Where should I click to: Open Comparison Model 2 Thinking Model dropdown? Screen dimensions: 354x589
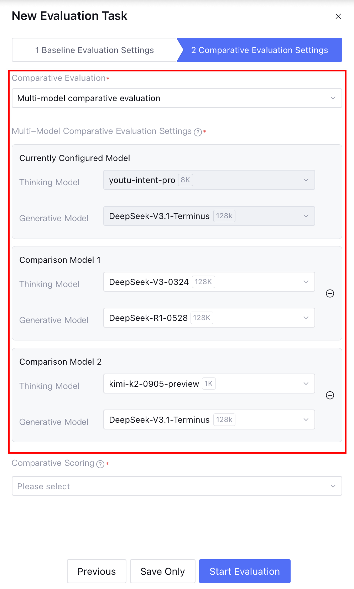coord(209,384)
